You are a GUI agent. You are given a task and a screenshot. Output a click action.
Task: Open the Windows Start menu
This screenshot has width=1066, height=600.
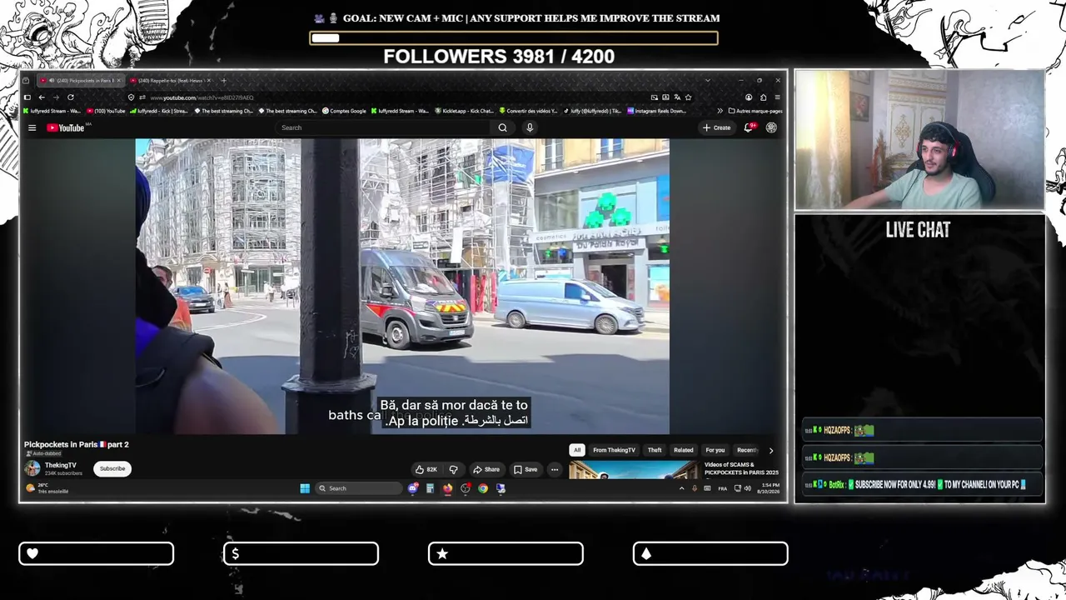[305, 488]
